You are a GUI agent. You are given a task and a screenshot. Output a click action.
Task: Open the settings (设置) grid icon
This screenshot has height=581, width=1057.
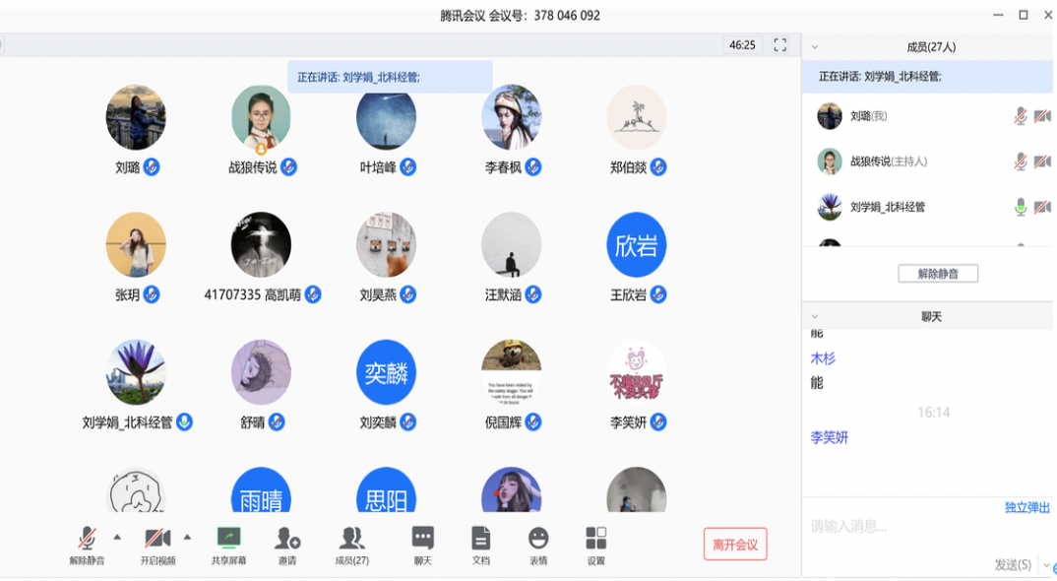595,538
